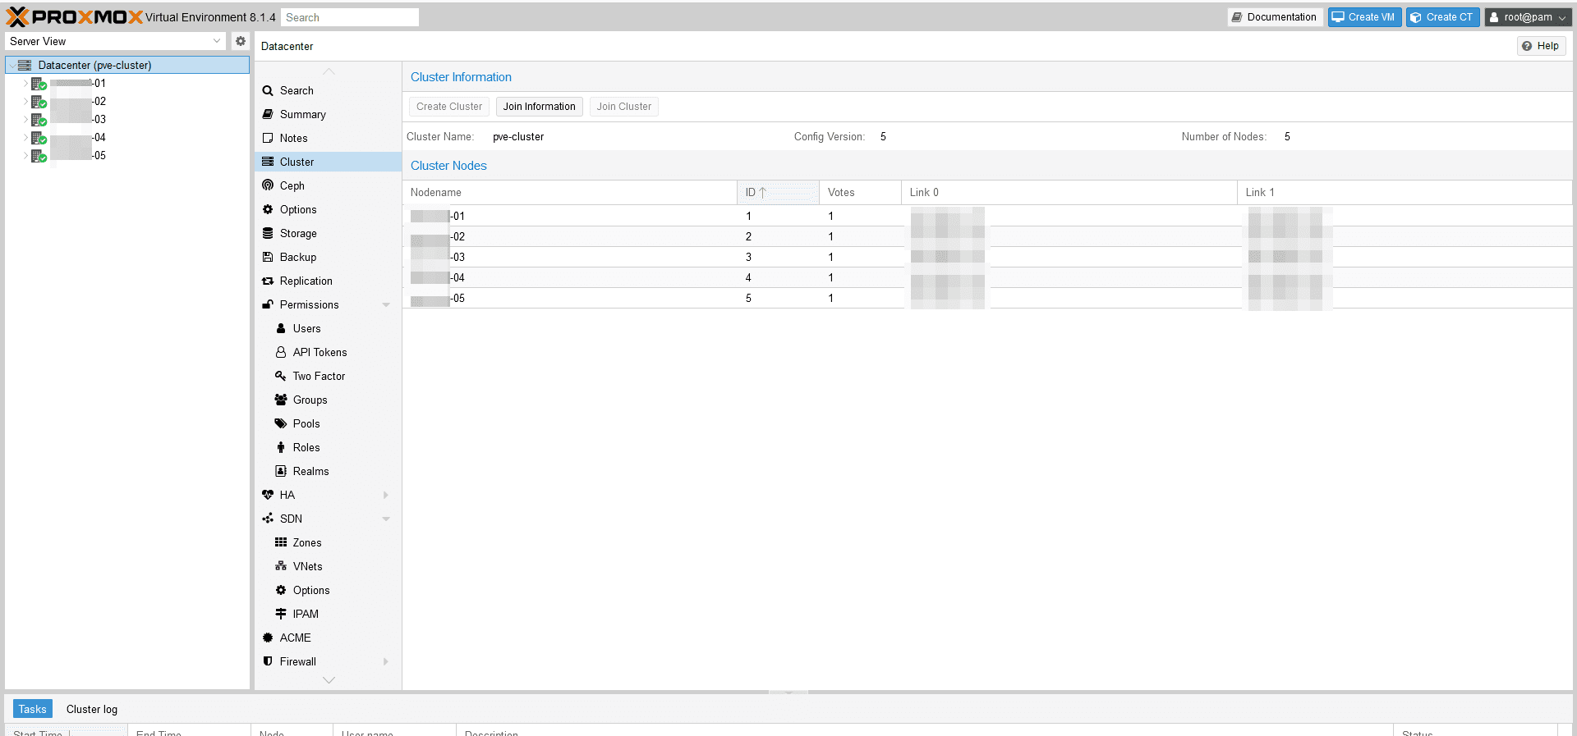
Task: Click the ACME certificate icon
Action: (x=268, y=638)
